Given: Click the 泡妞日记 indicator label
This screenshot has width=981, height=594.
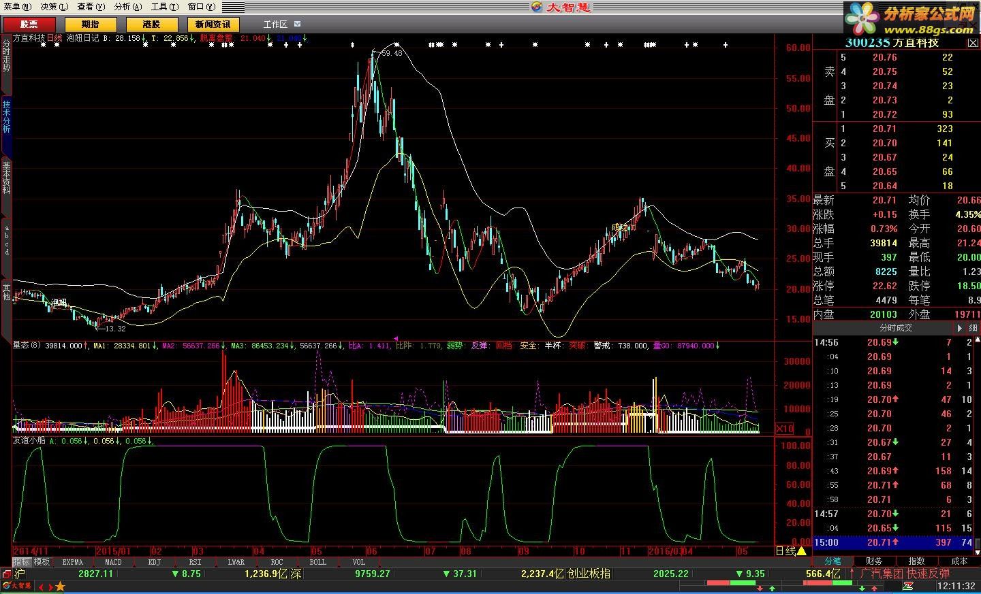Looking at the screenshot, I should click(83, 38).
